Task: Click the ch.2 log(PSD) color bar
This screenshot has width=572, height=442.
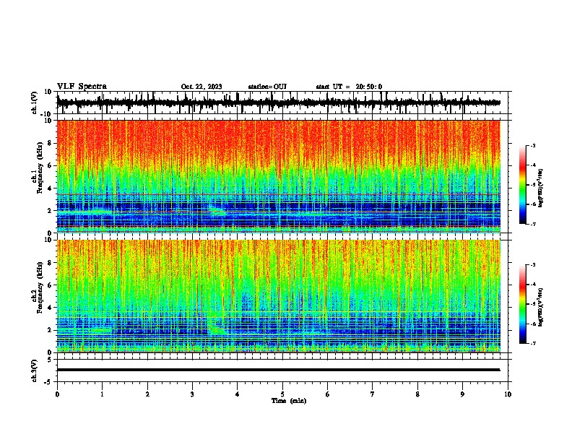Action: tap(523, 304)
